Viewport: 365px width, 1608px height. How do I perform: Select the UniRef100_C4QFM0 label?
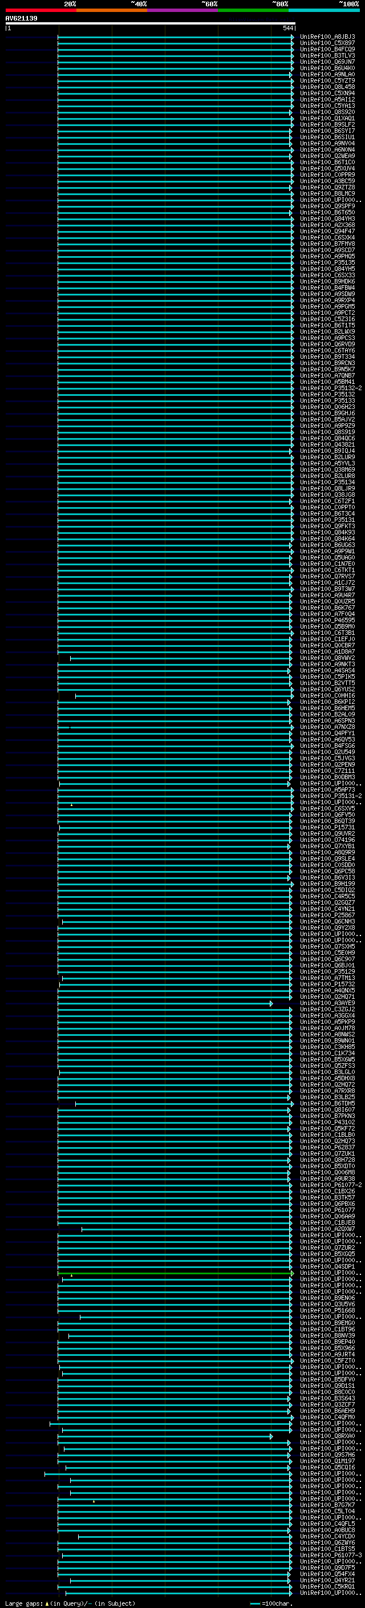click(327, 1417)
